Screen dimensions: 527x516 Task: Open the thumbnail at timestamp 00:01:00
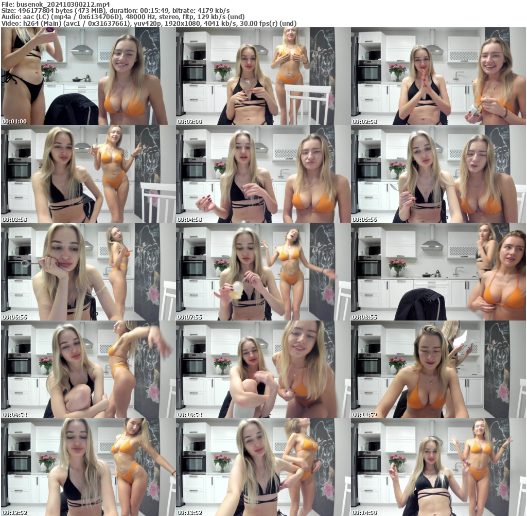pyautogui.click(x=87, y=77)
